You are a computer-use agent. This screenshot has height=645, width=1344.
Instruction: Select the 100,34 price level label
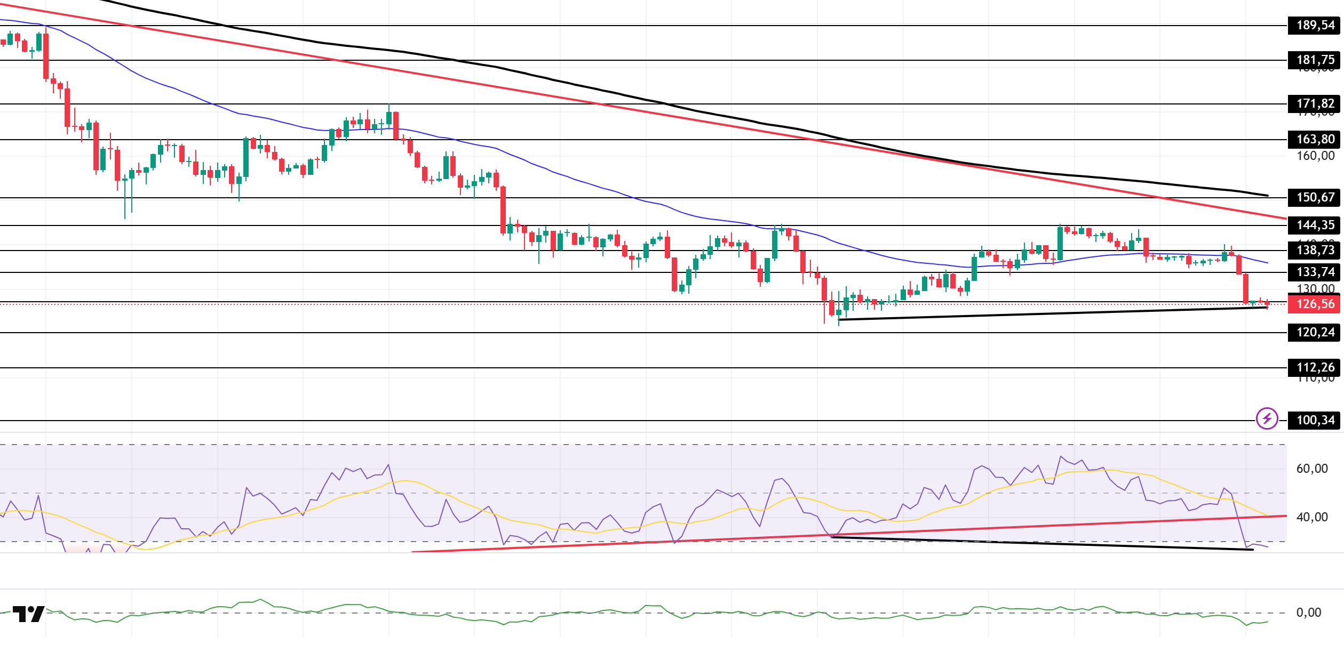tap(1315, 420)
